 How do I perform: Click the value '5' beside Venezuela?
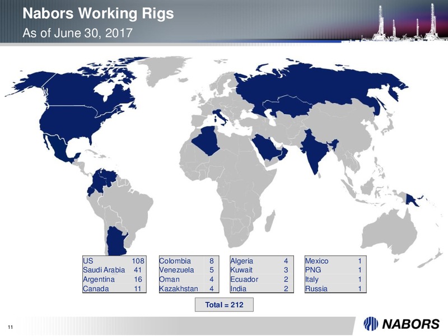click(212, 270)
